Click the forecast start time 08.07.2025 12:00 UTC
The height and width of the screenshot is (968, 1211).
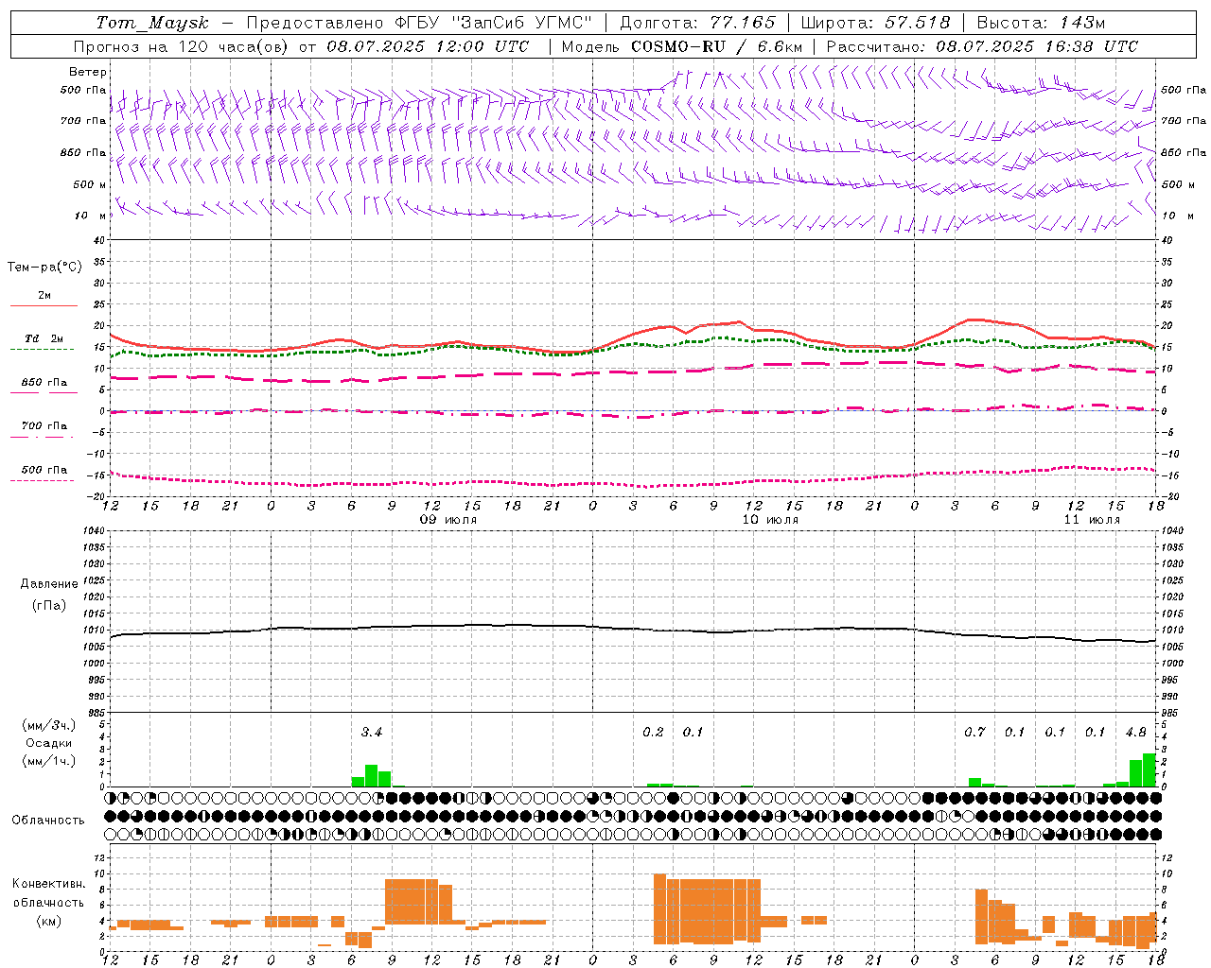pyautogui.click(x=428, y=46)
